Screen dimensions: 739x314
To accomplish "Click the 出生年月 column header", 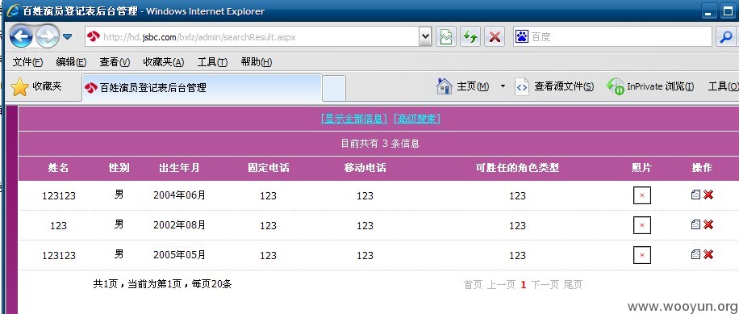I will point(179,168).
